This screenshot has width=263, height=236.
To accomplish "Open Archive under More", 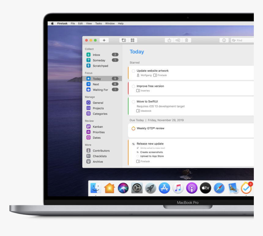I will [x=102, y=162].
